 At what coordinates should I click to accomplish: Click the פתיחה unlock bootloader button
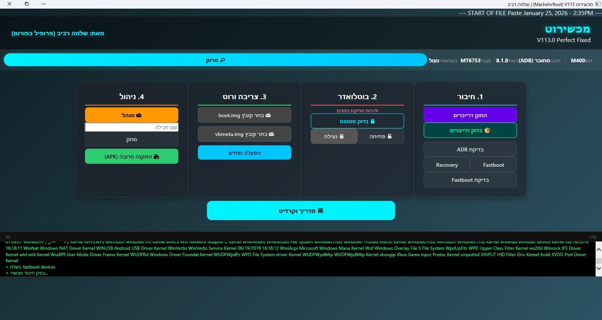coord(380,136)
